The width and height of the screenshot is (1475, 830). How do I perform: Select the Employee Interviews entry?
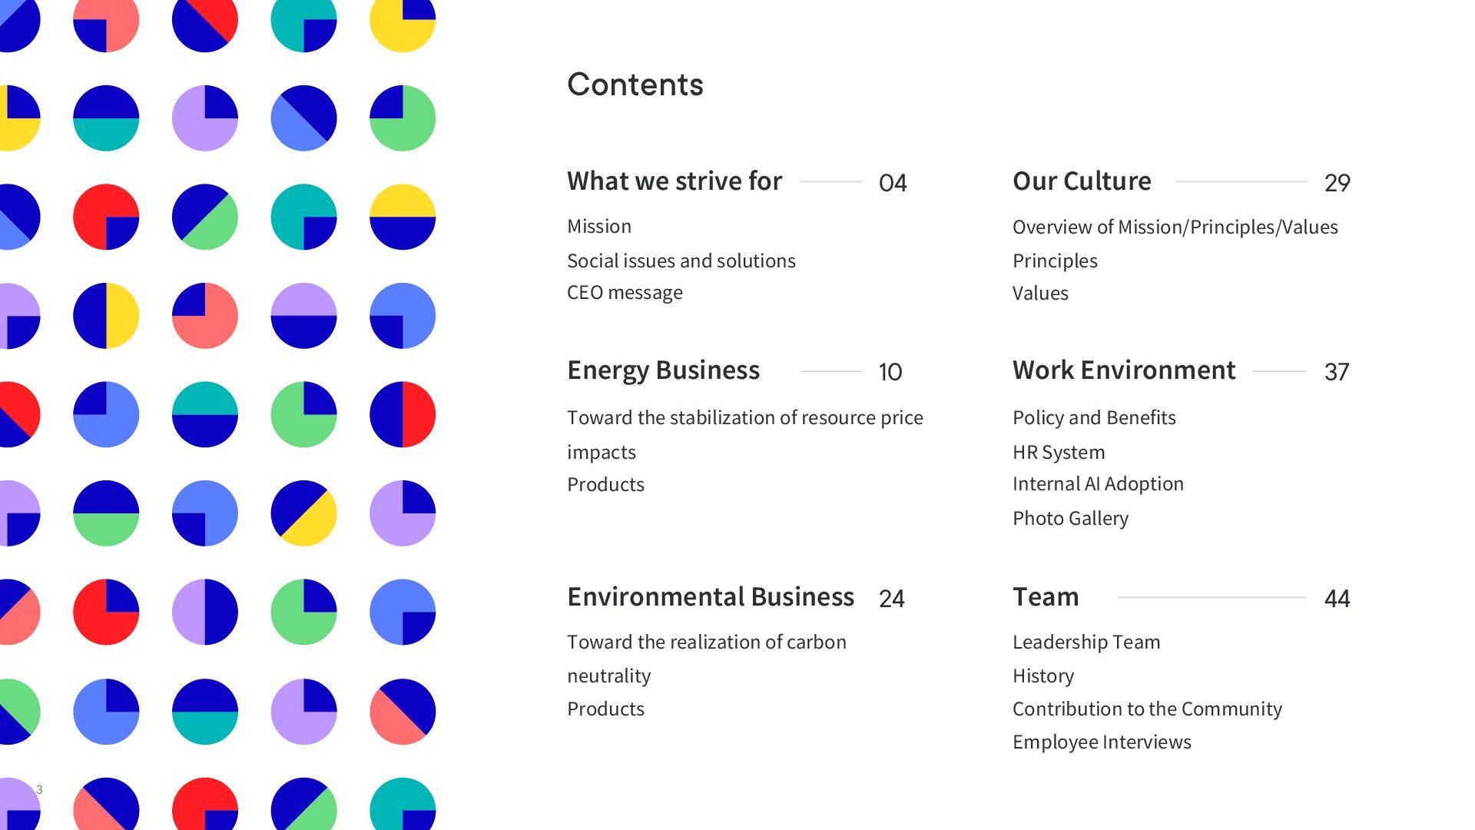1101,742
